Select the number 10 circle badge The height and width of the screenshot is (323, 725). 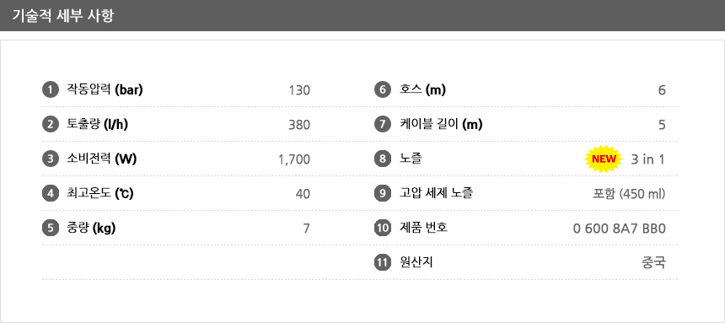tap(383, 229)
